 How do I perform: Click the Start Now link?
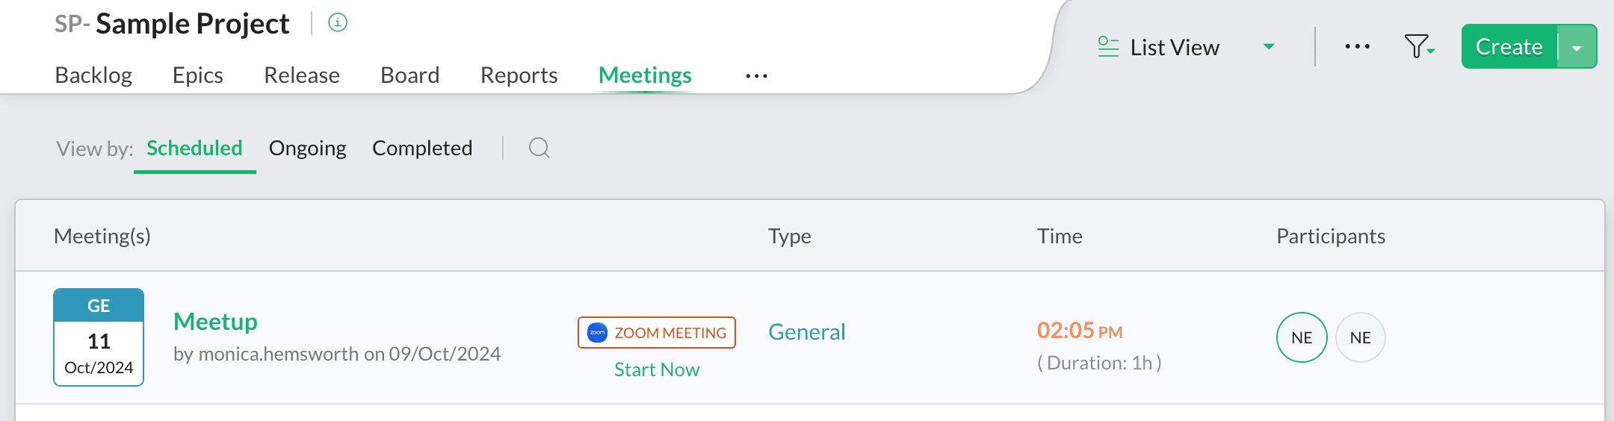coord(657,369)
